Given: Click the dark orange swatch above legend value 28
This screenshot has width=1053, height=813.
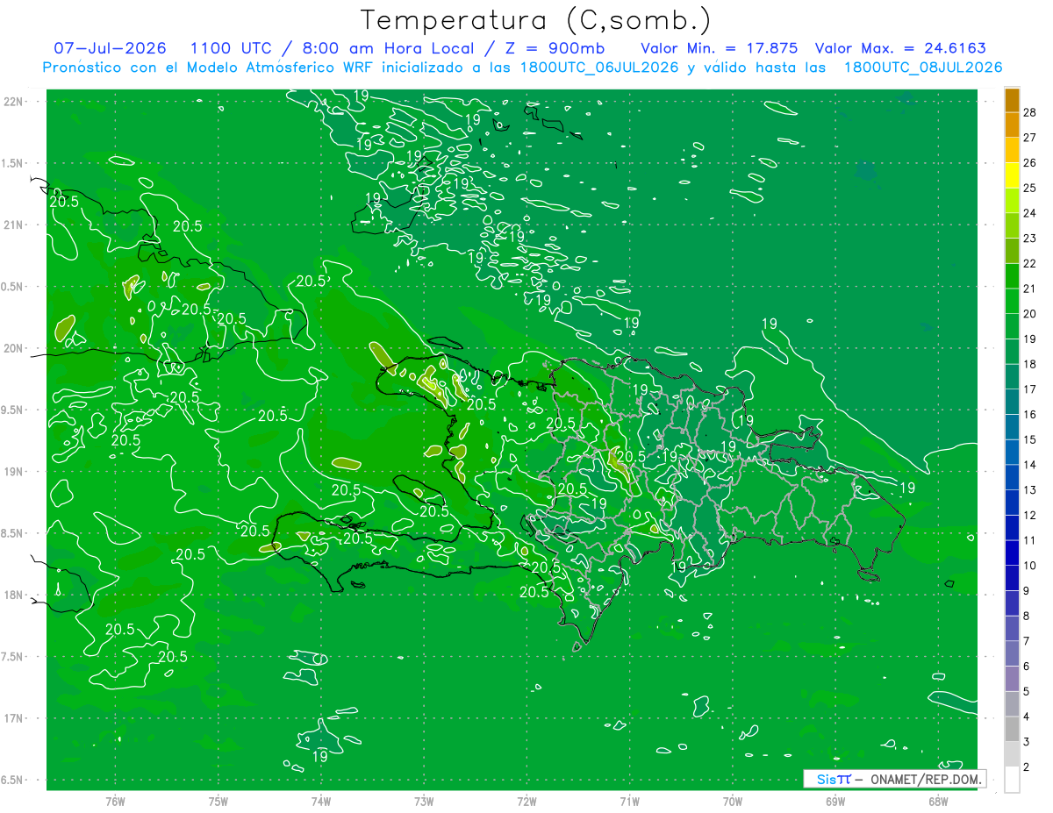Looking at the screenshot, I should pyautogui.click(x=1012, y=100).
